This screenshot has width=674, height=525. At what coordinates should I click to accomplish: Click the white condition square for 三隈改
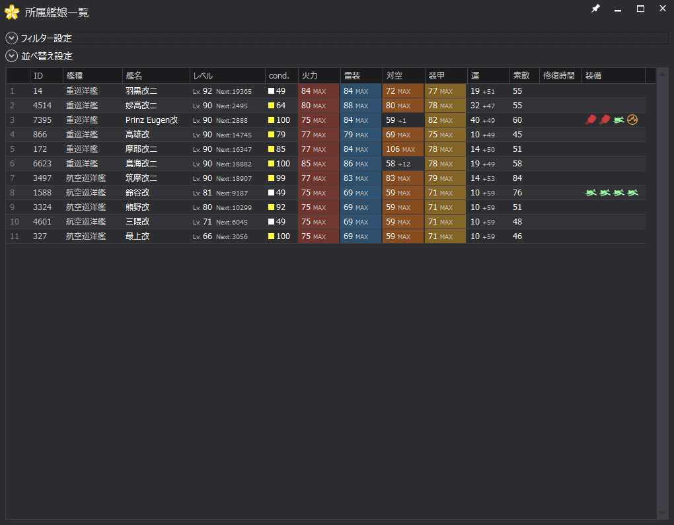tap(271, 222)
